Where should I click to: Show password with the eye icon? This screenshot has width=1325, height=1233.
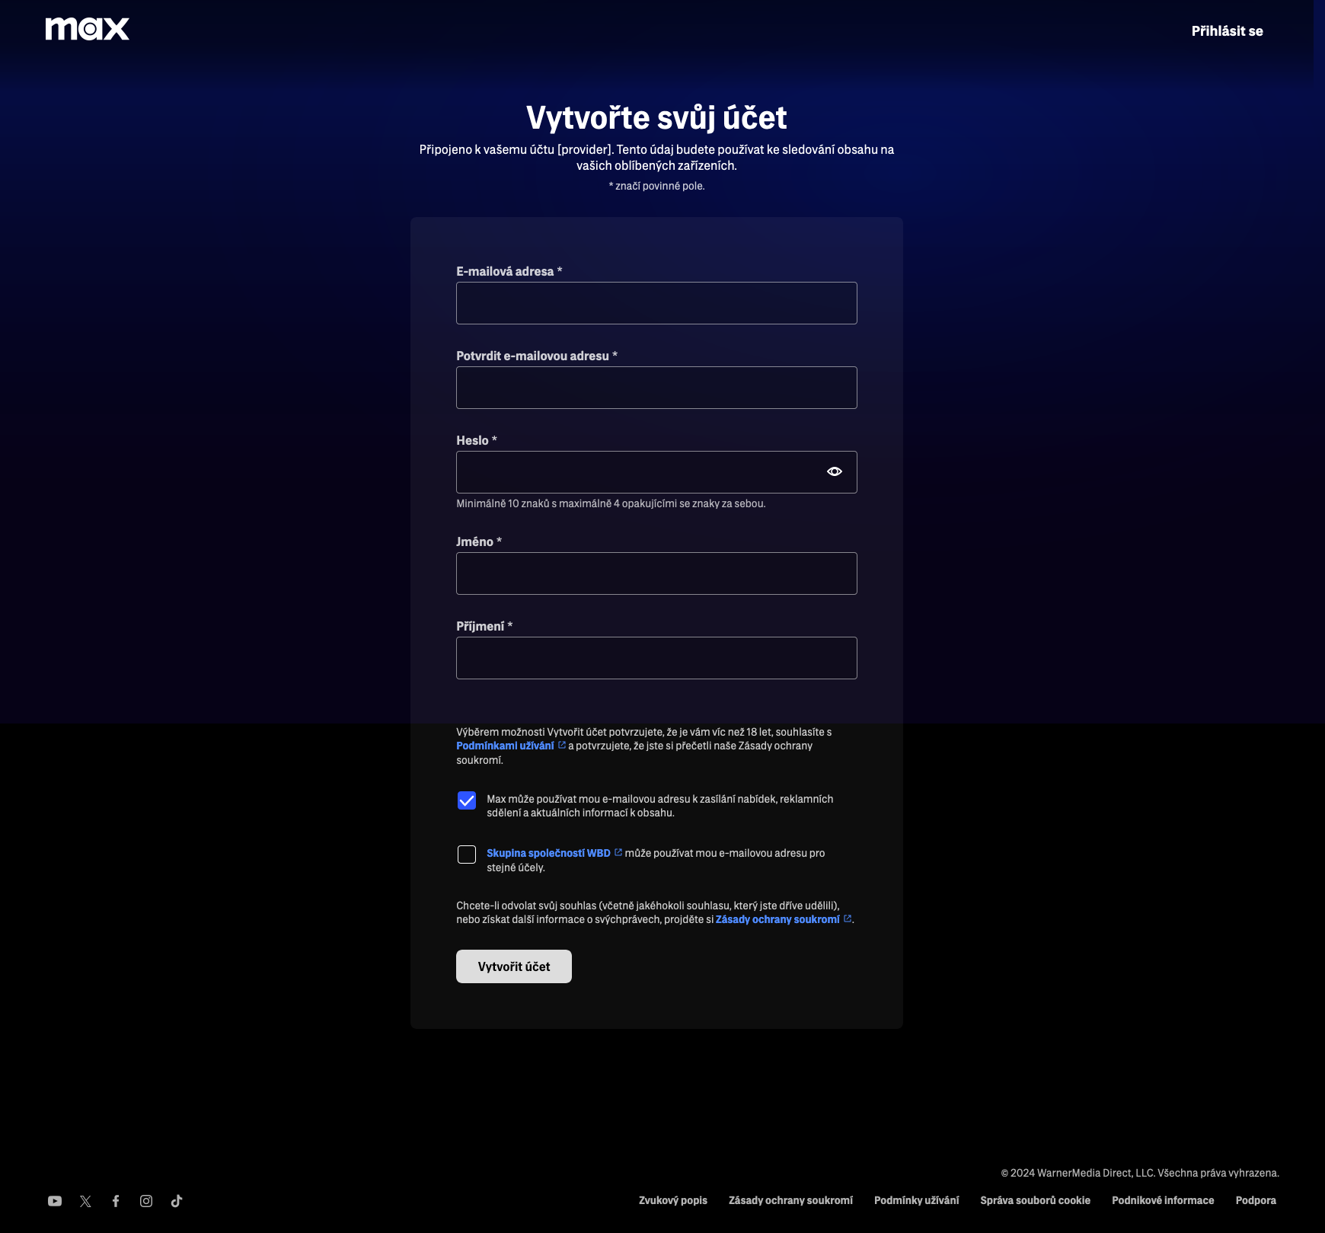834,471
